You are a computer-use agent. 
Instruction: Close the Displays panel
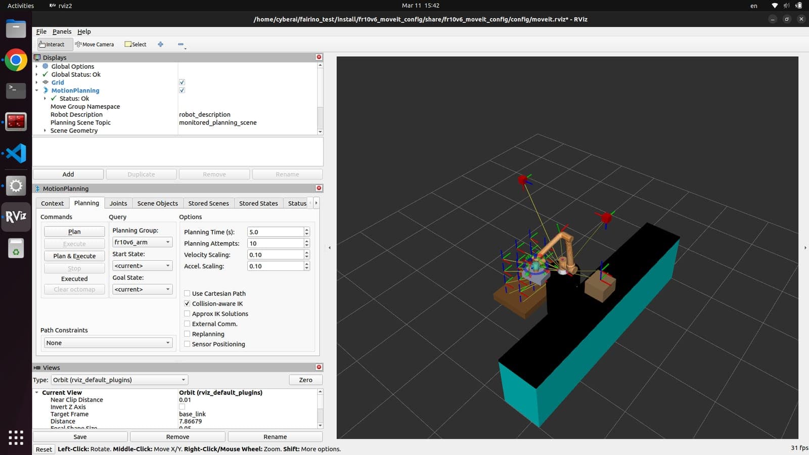(x=319, y=57)
